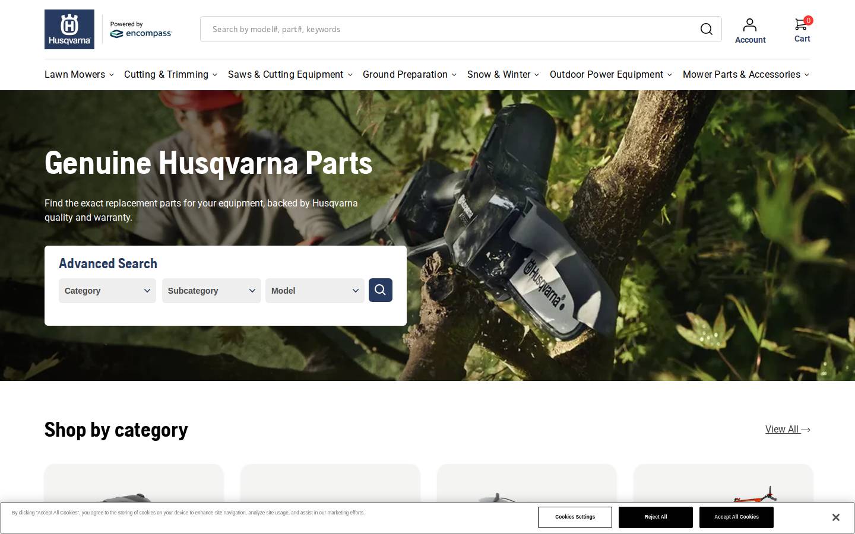This screenshot has height=534, width=855.
Task: Expand Outdoor Power Equipment menu
Action: (x=611, y=74)
